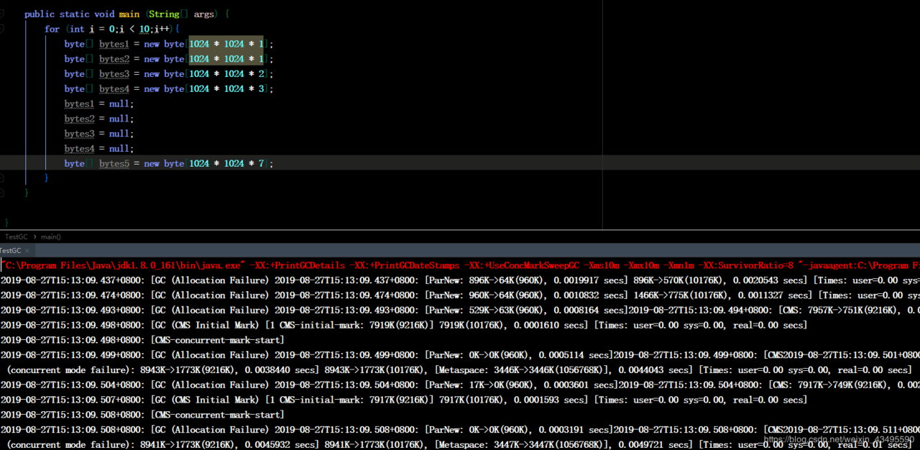
Task: Open the main() breadcrumb
Action: [x=51, y=237]
